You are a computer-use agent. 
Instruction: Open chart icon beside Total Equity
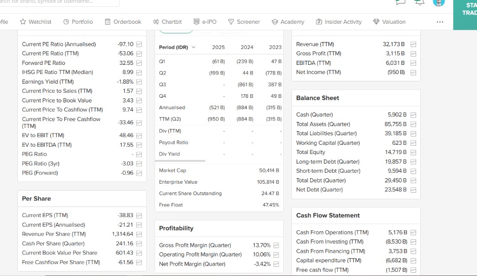pos(413,152)
